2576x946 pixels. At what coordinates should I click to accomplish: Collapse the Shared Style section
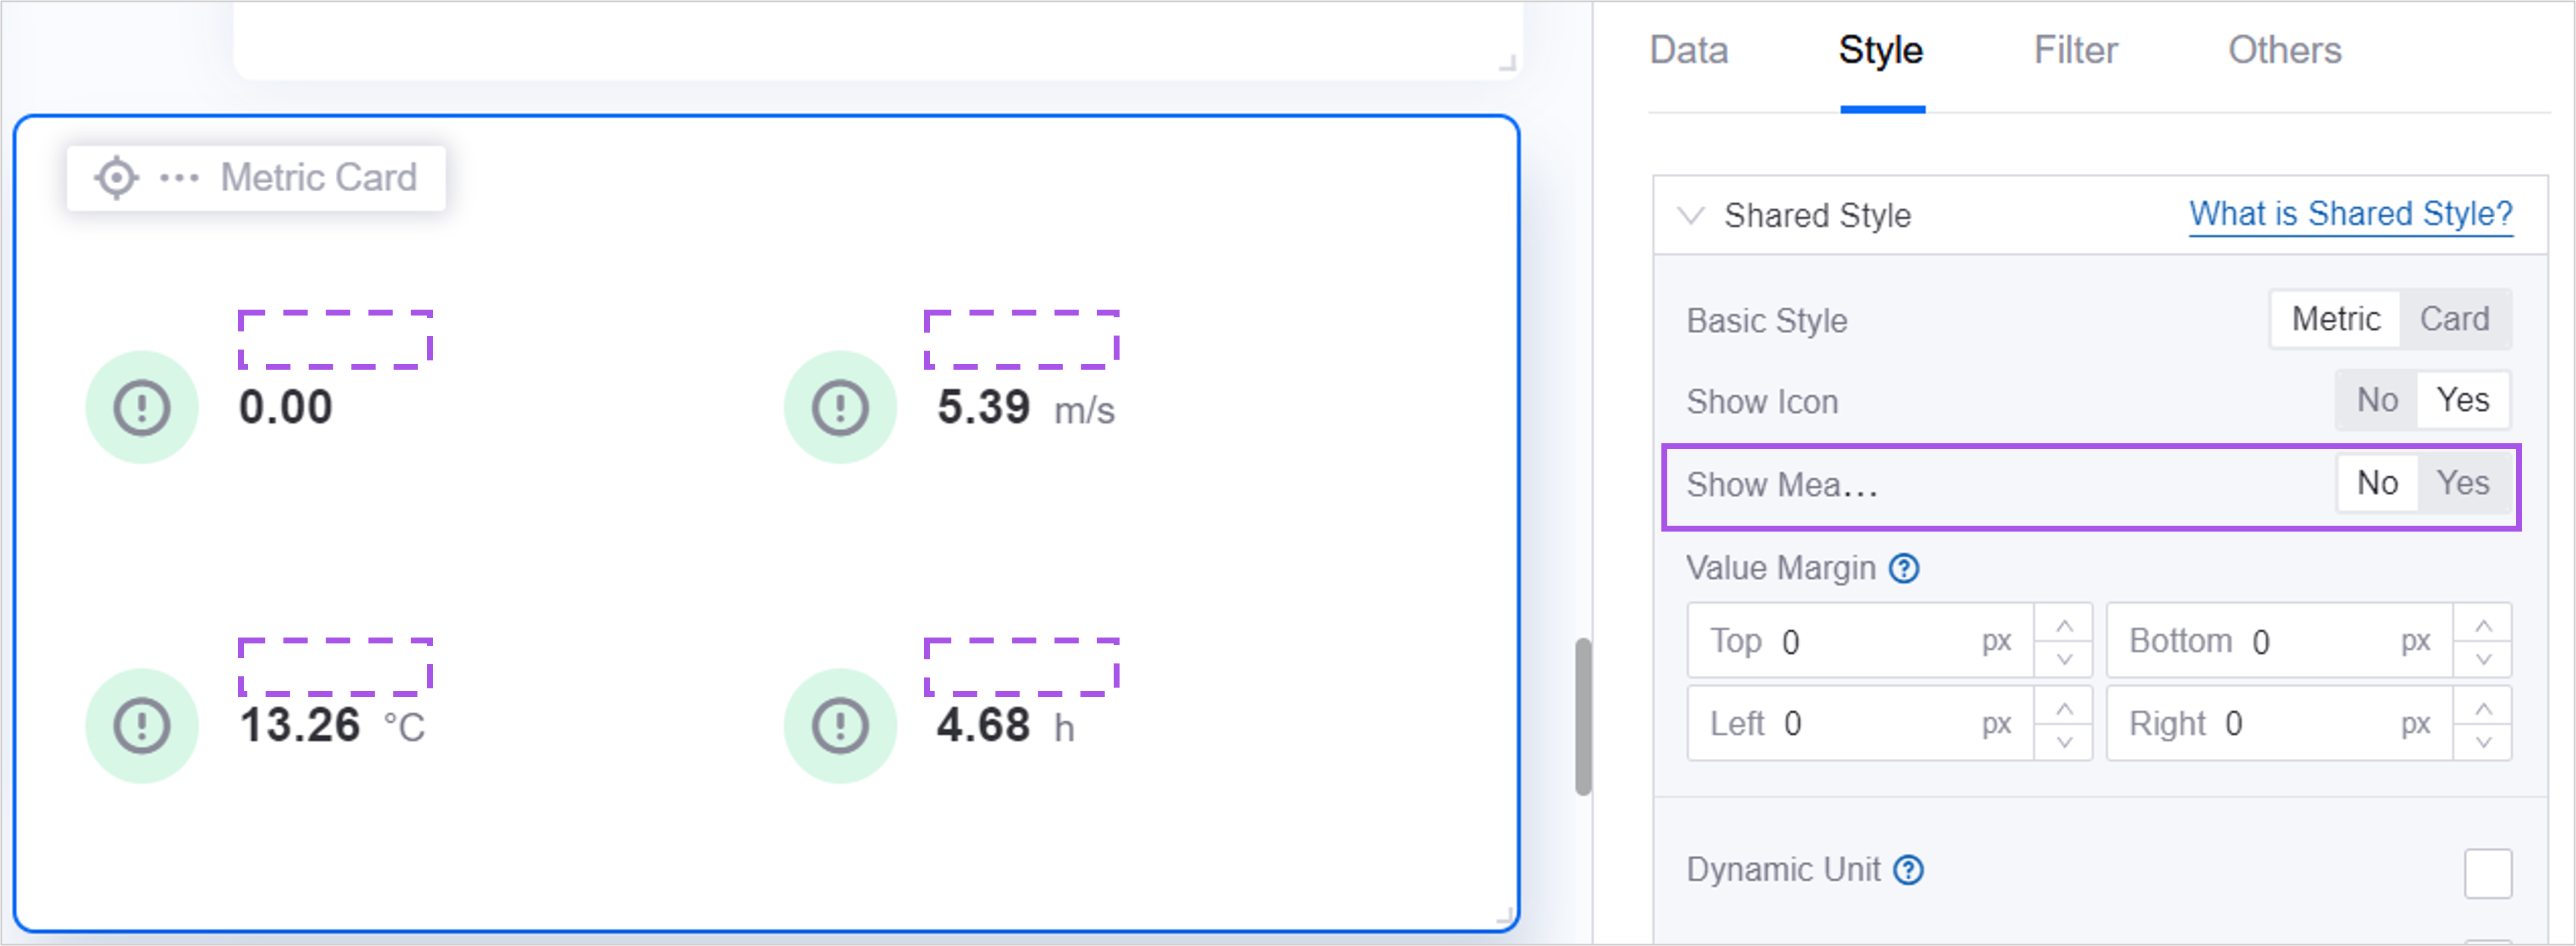(x=1691, y=215)
